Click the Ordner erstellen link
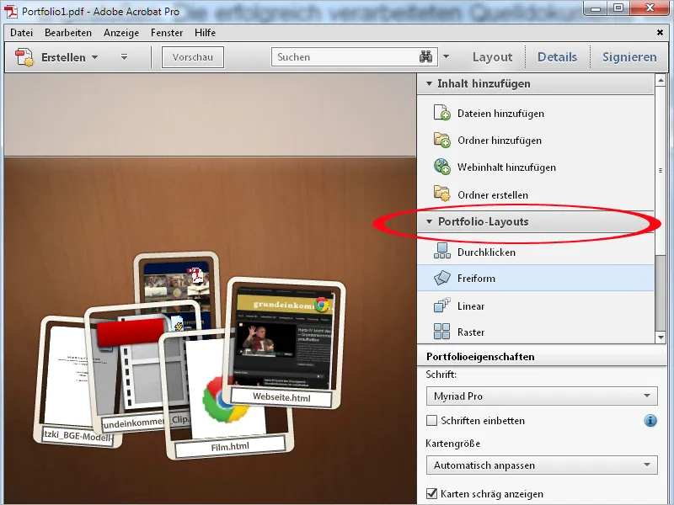Viewport: 674px width, 505px height. coord(493,195)
